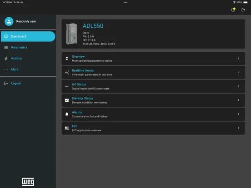Click the Alarms bell icon
251x188 pixels.
[67, 114]
